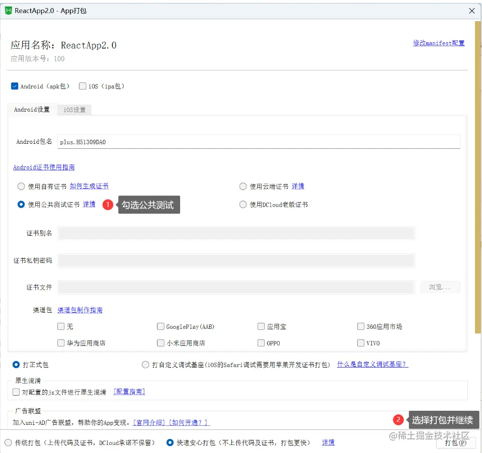Check the 无 channel checkbox
The width and height of the screenshot is (482, 453).
click(61, 326)
